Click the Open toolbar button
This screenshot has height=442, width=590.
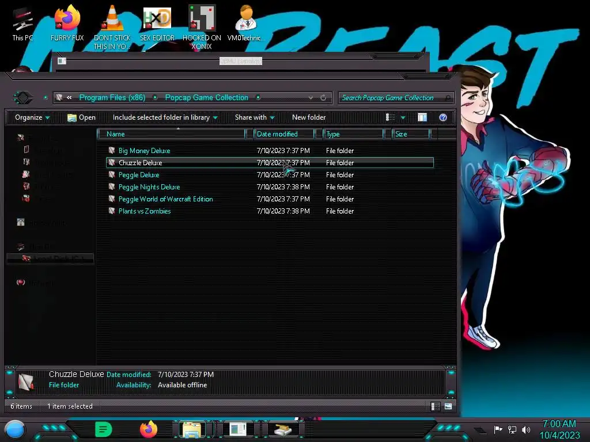[81, 117]
